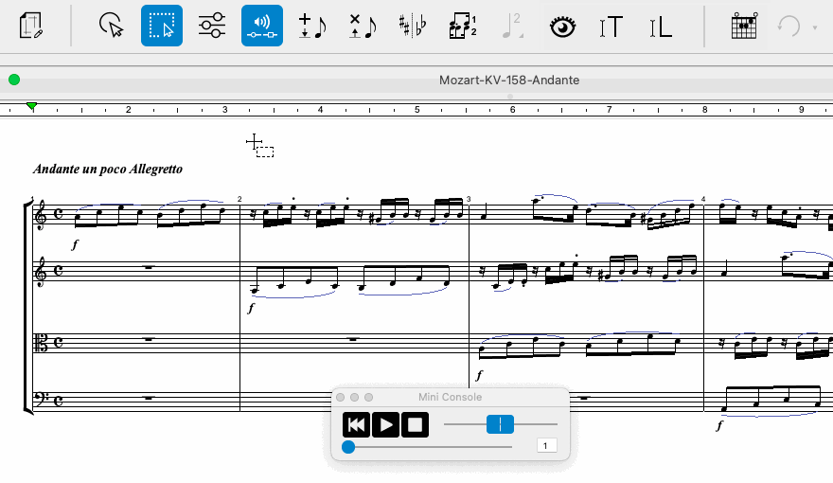Click the Mozart-KV-158-Andante document title

509,80
